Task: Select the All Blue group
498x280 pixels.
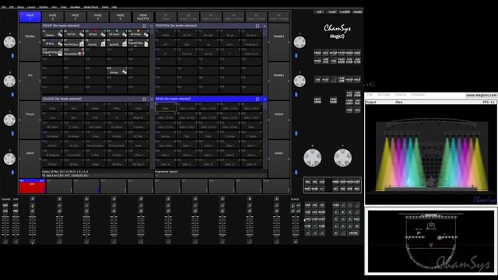Action: [52, 43]
